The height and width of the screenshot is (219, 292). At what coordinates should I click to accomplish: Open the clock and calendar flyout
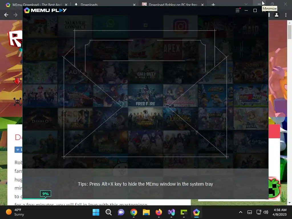(280, 212)
